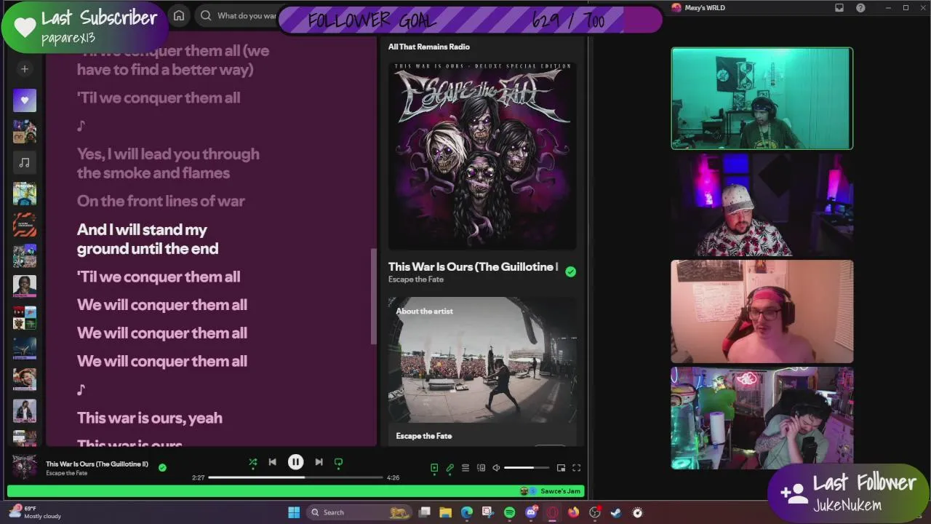
Task: Open Microsoft Edge from taskbar
Action: click(467, 512)
